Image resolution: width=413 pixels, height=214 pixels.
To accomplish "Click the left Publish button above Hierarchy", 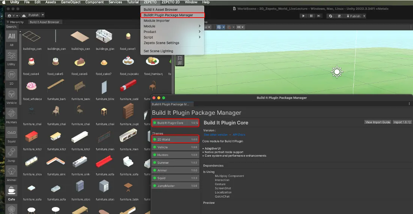I will tap(33, 15).
